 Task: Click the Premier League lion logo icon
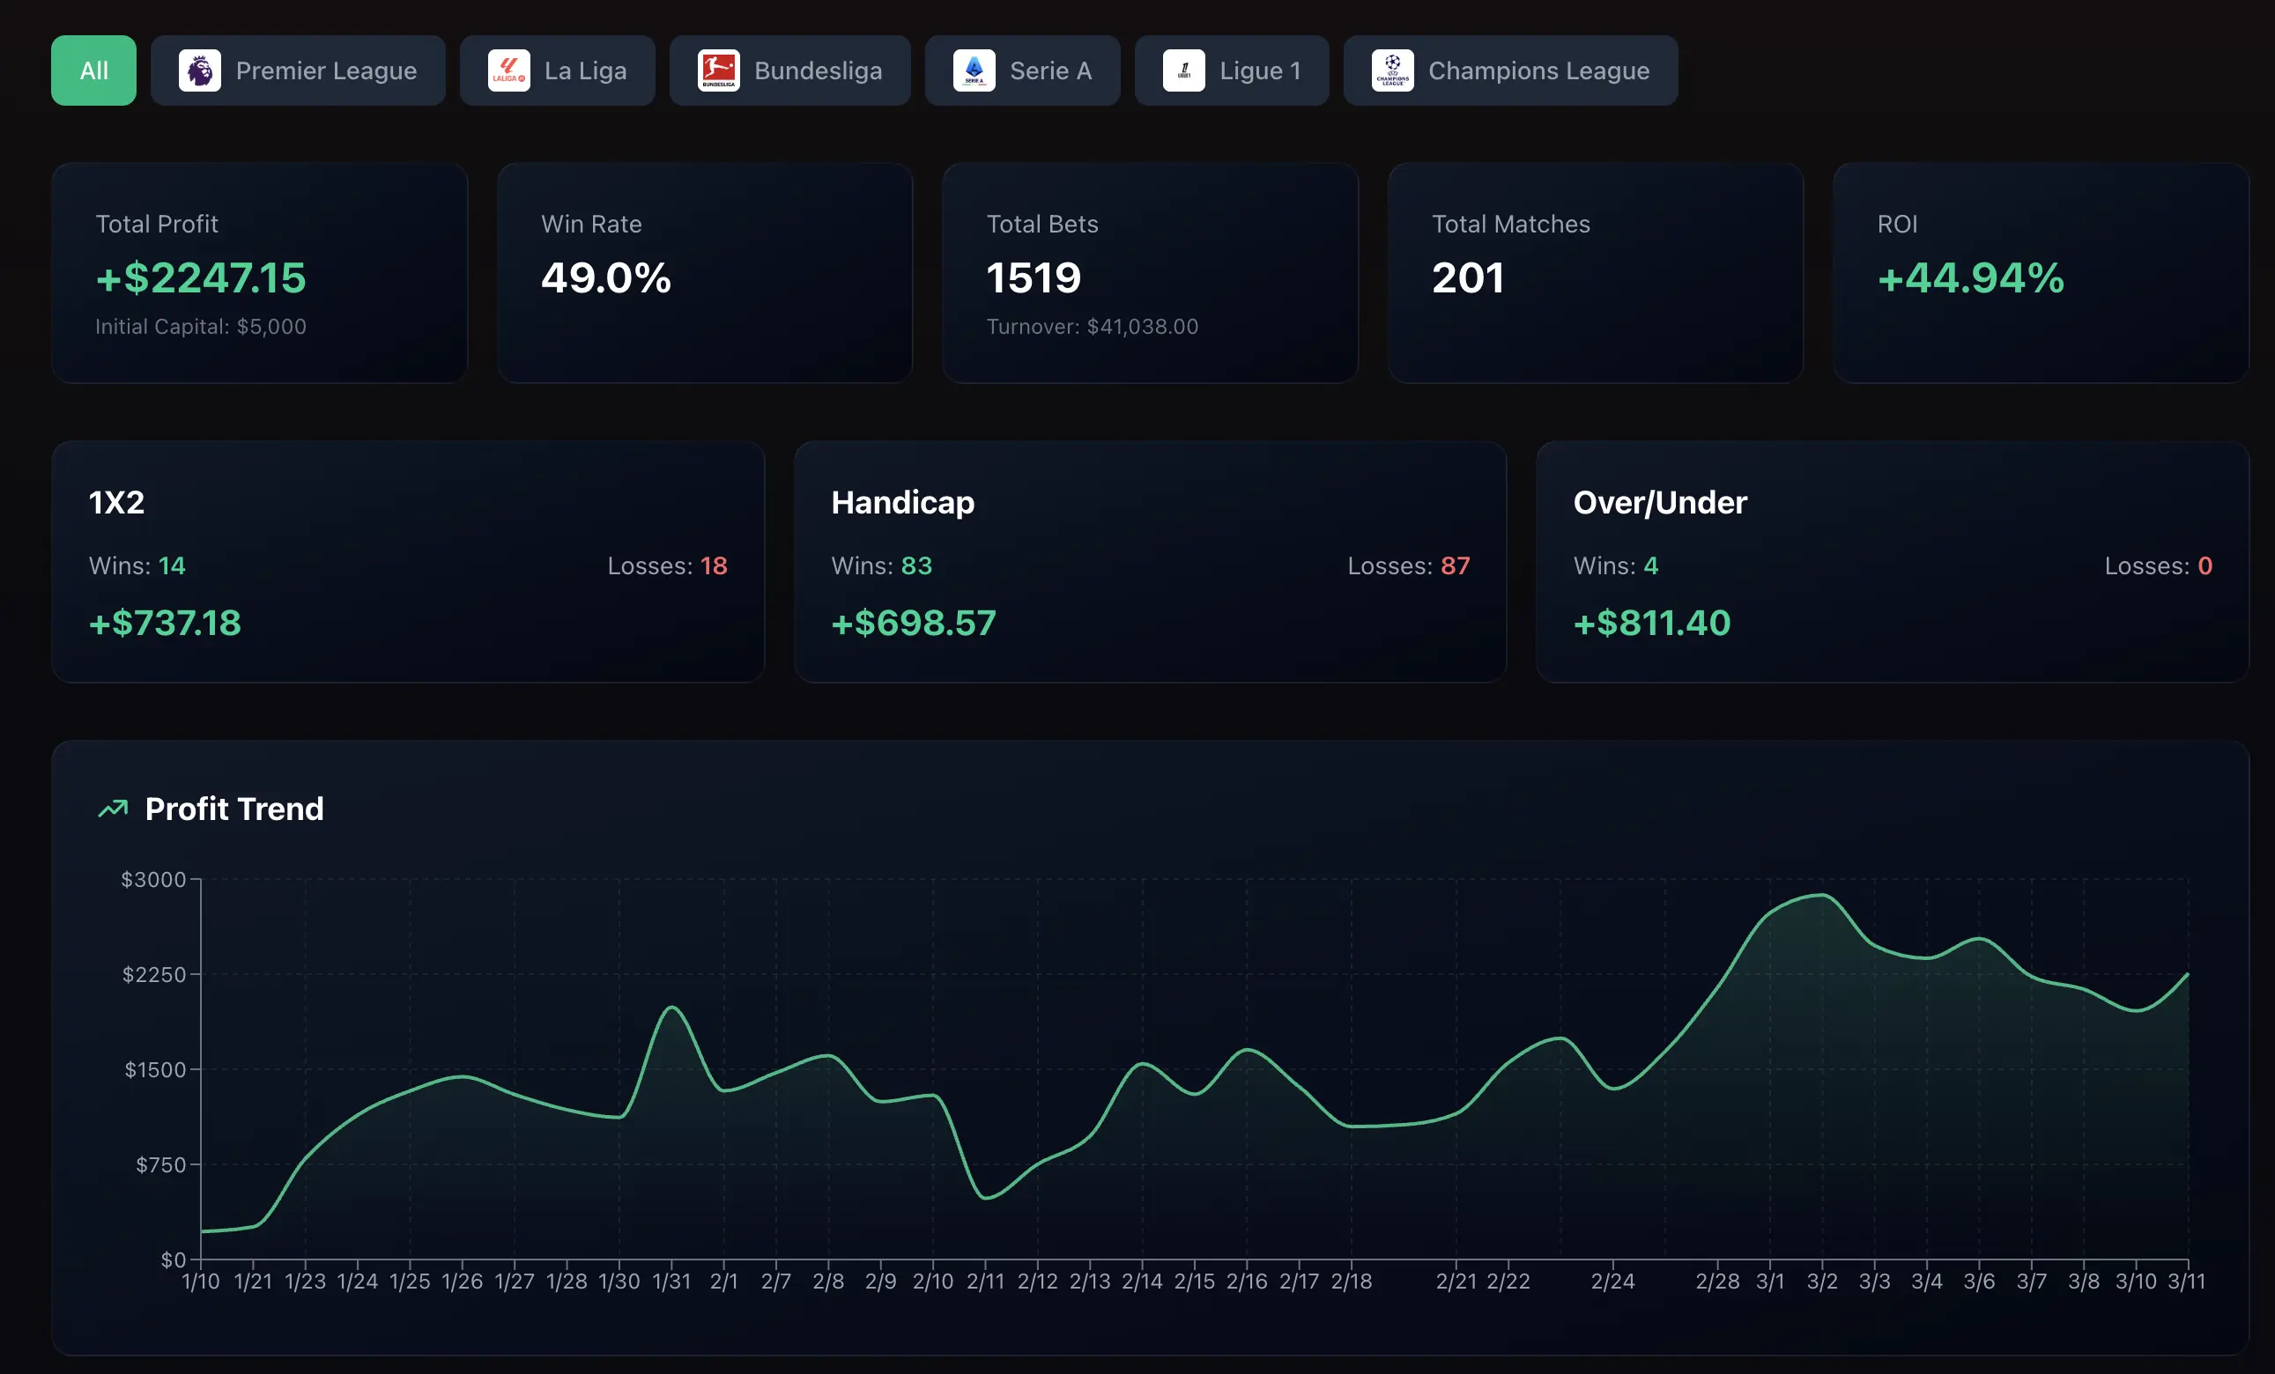(199, 70)
